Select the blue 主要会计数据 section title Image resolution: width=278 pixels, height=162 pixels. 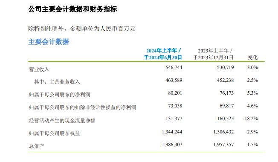[49, 42]
